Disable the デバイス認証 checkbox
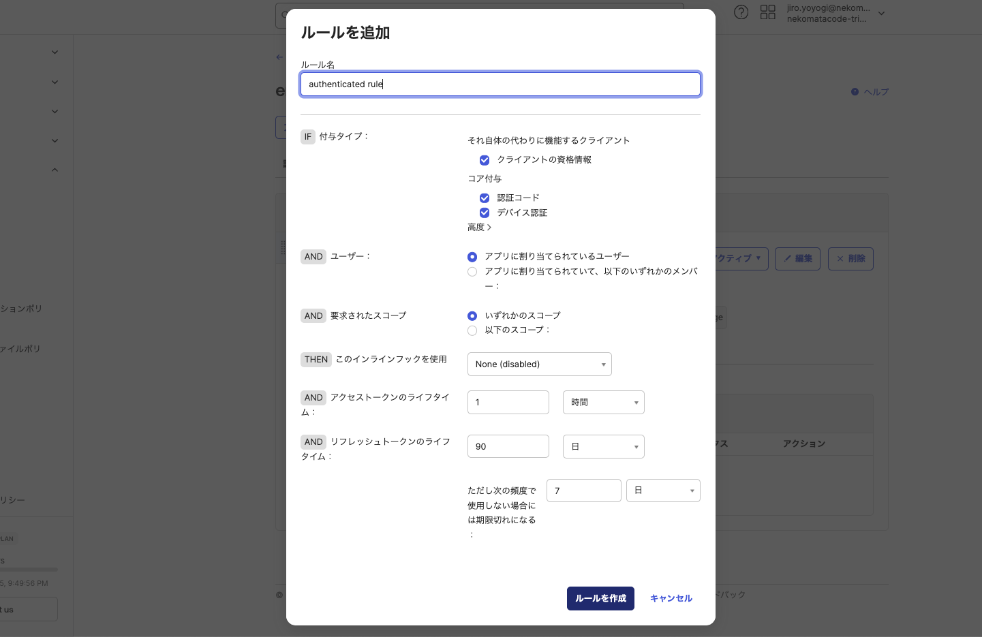This screenshot has width=982, height=637. tap(485, 213)
